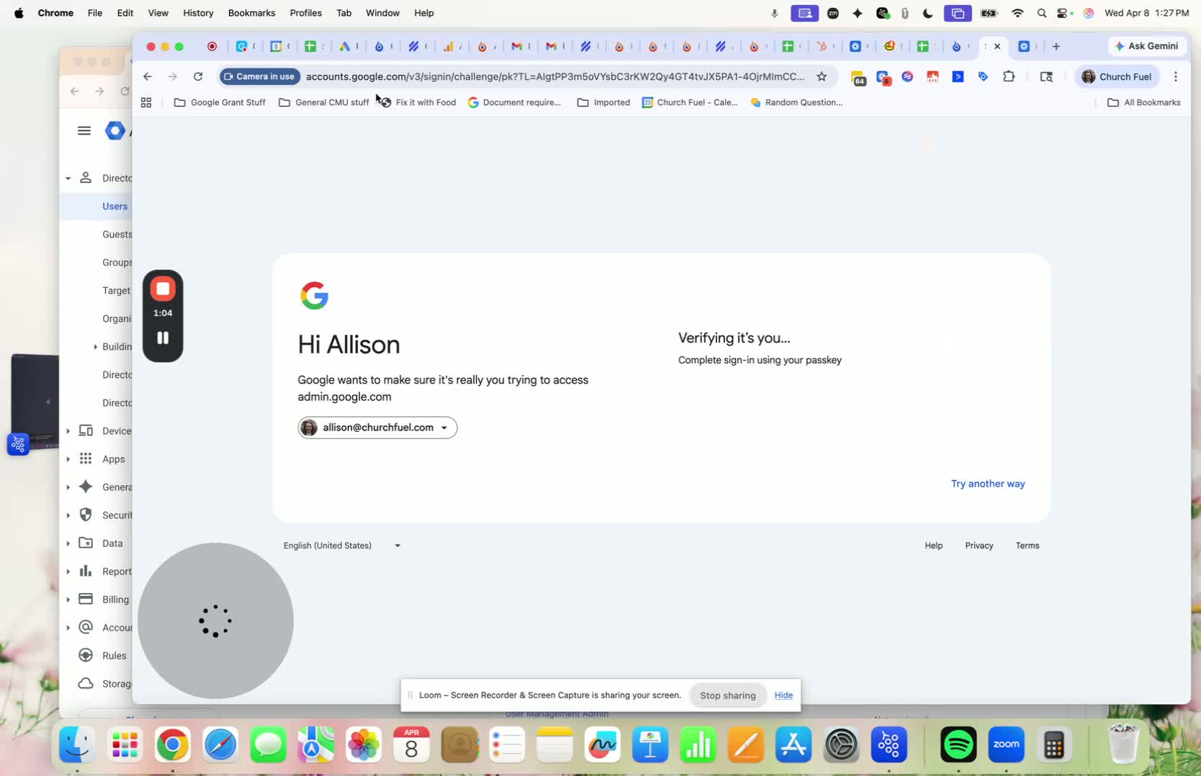
Task: Open Spotlight search in the menu bar
Action: pos(1042,13)
